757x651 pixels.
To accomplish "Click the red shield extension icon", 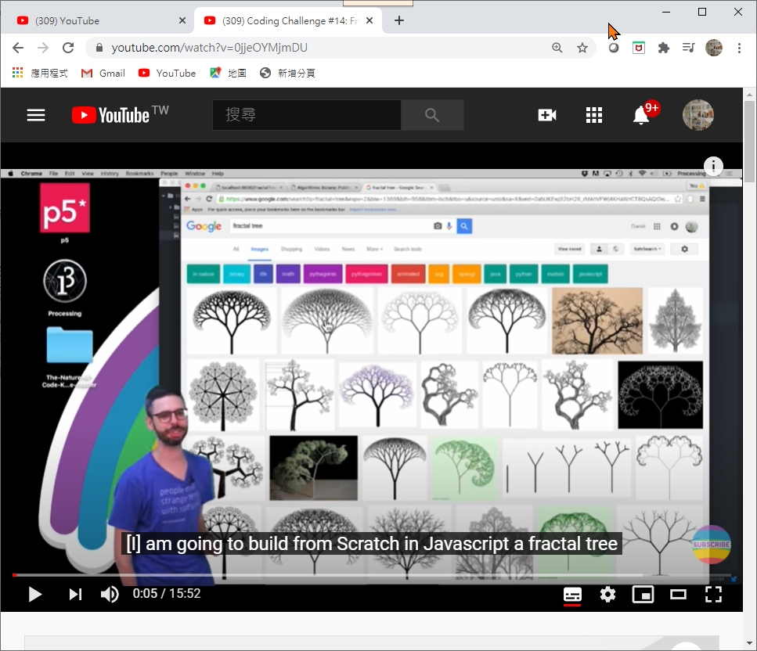I will (x=639, y=48).
